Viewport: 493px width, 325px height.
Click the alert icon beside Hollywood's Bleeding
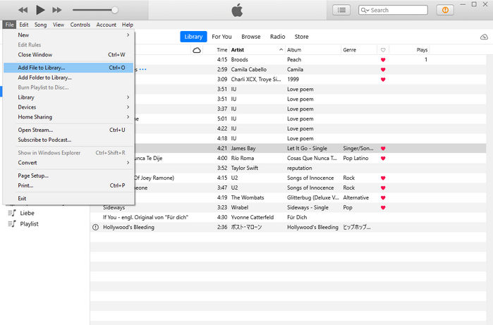(96, 227)
